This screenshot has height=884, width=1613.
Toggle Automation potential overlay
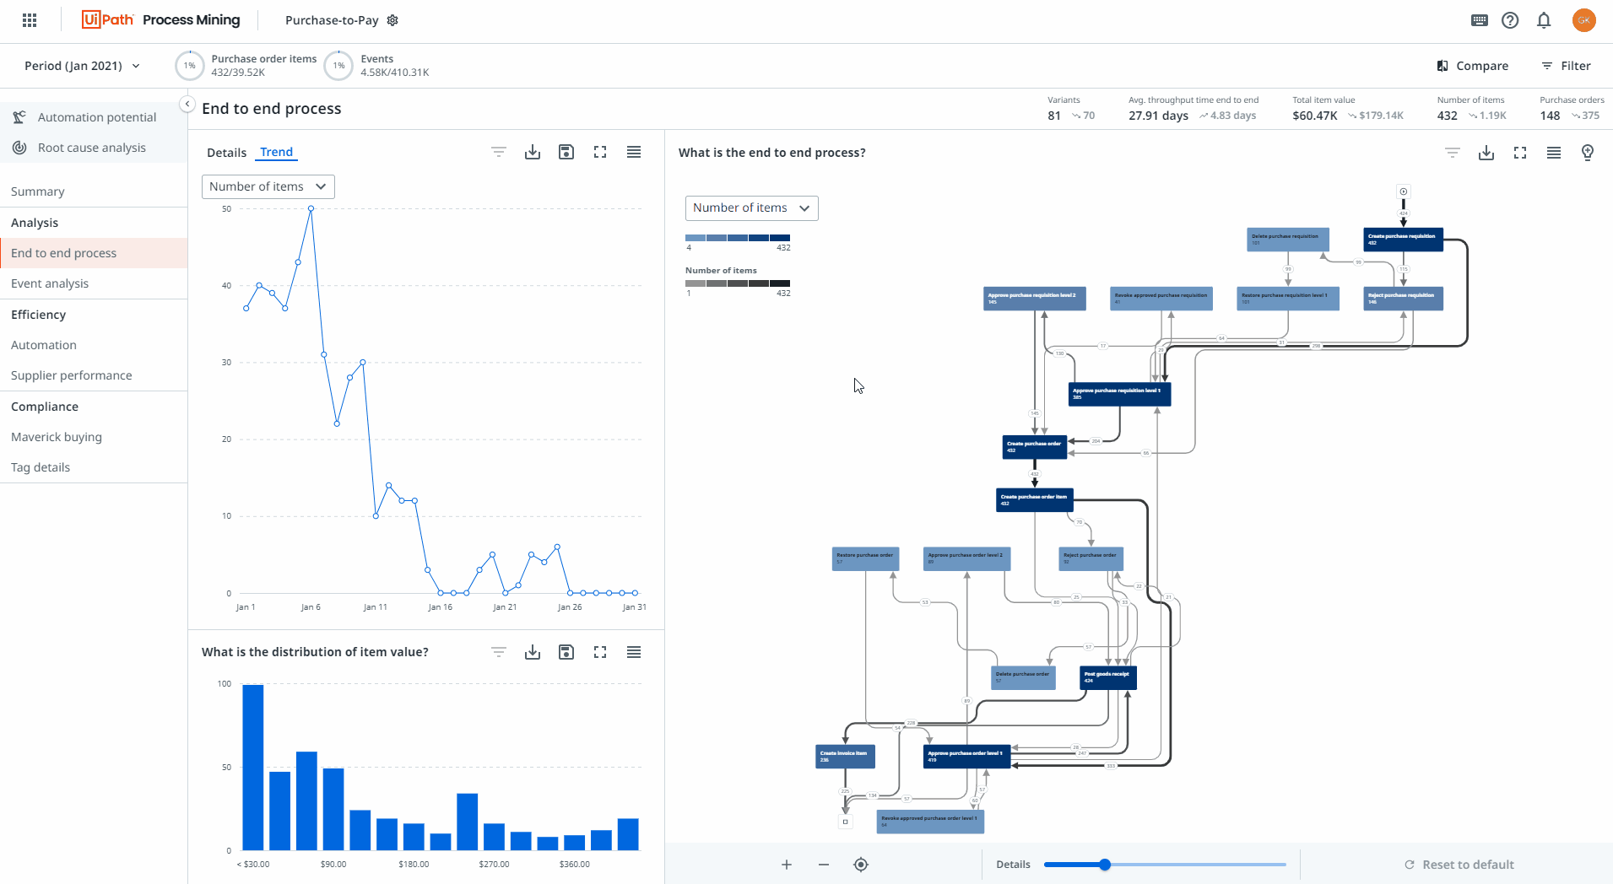(x=97, y=117)
